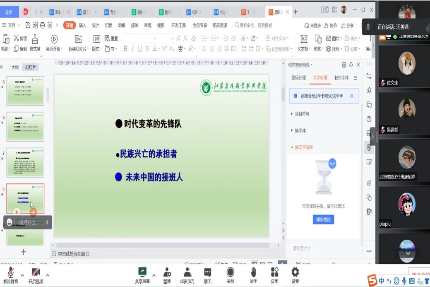
Task: Turn on the camera (开启视频)
Action: (x=36, y=272)
